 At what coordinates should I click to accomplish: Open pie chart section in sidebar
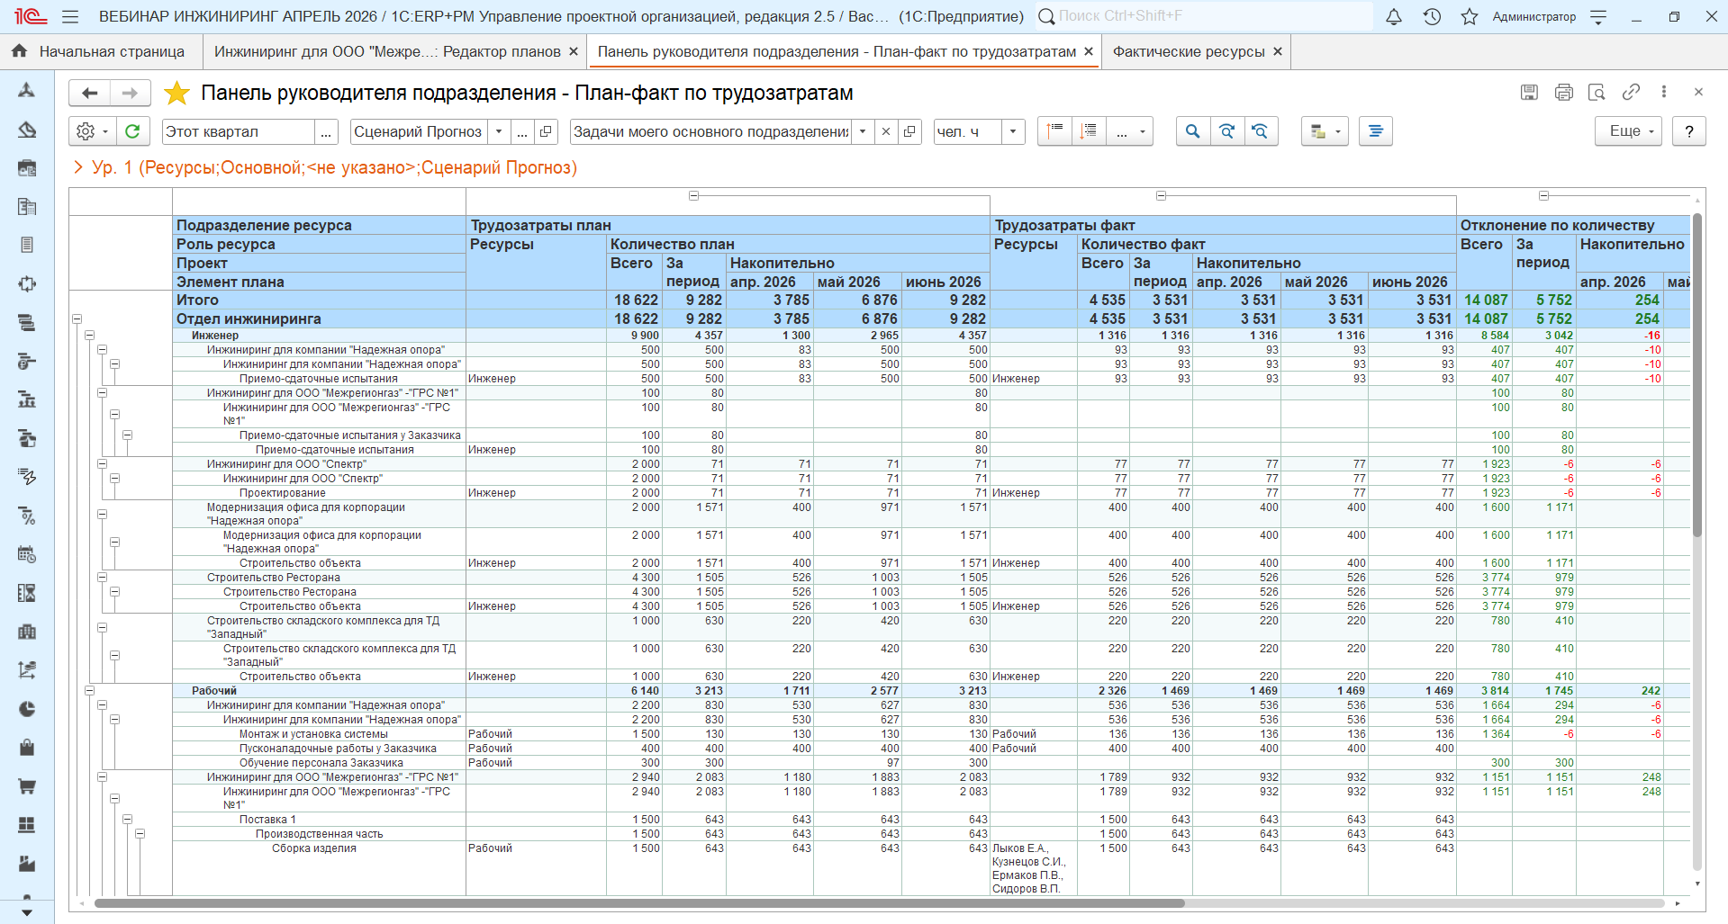(x=27, y=709)
